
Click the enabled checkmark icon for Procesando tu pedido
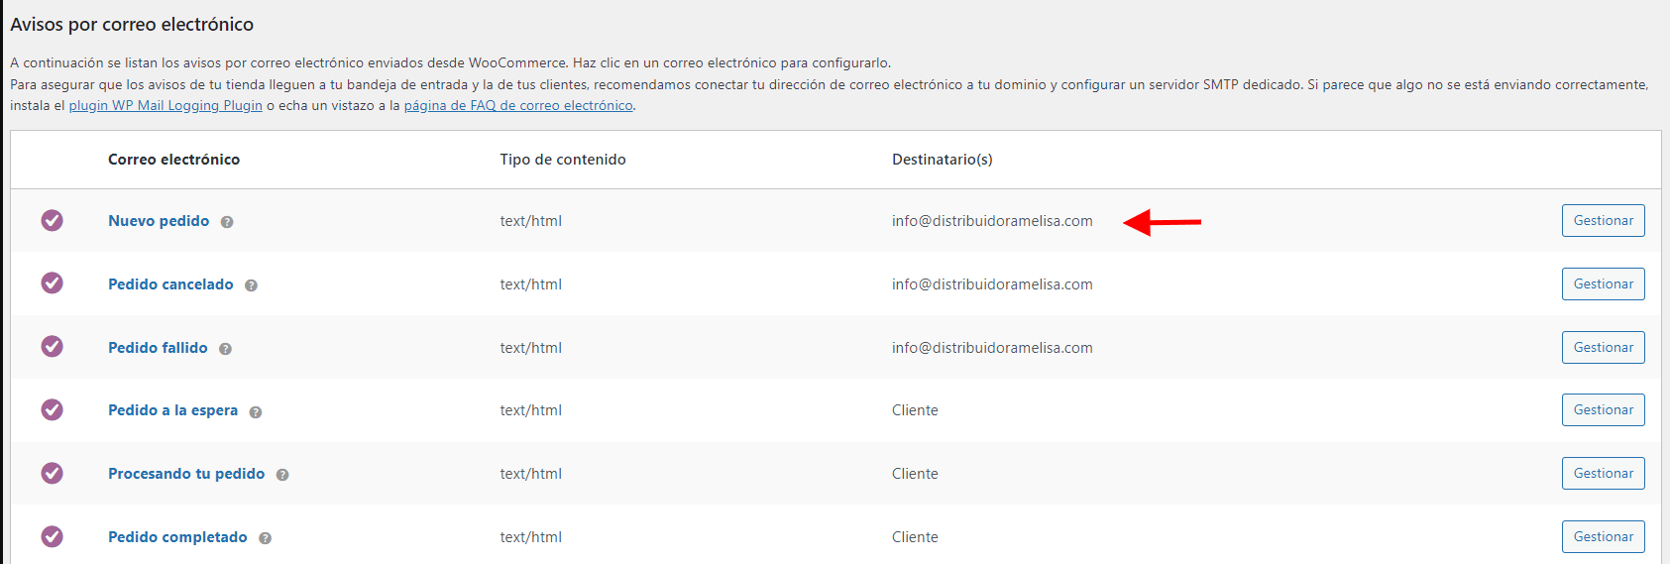click(52, 473)
